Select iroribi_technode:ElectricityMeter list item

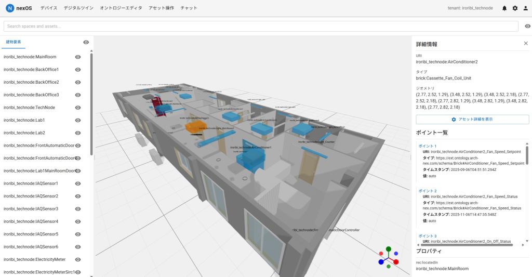click(35, 260)
